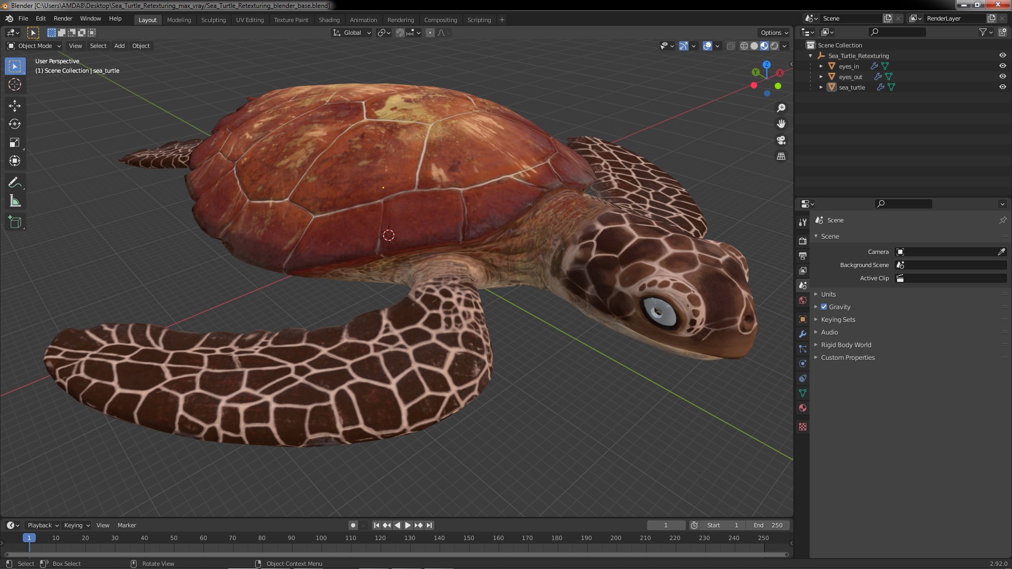
Task: Open the Render menu
Action: (x=63, y=18)
